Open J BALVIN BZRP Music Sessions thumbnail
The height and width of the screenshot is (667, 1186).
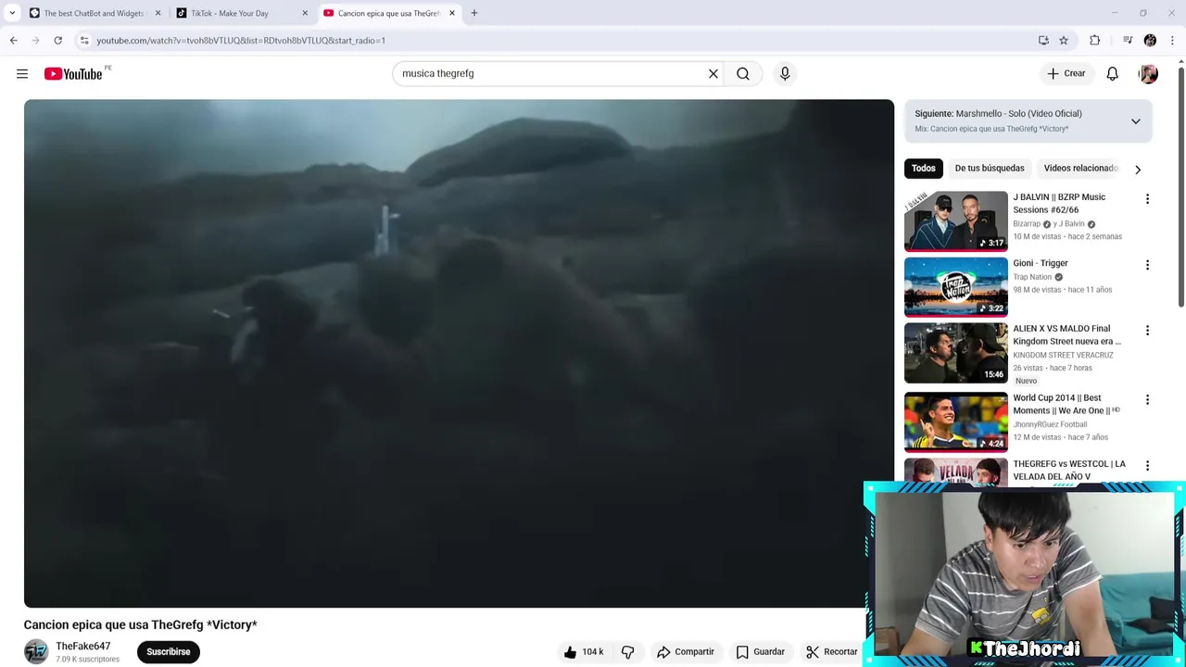[955, 220]
